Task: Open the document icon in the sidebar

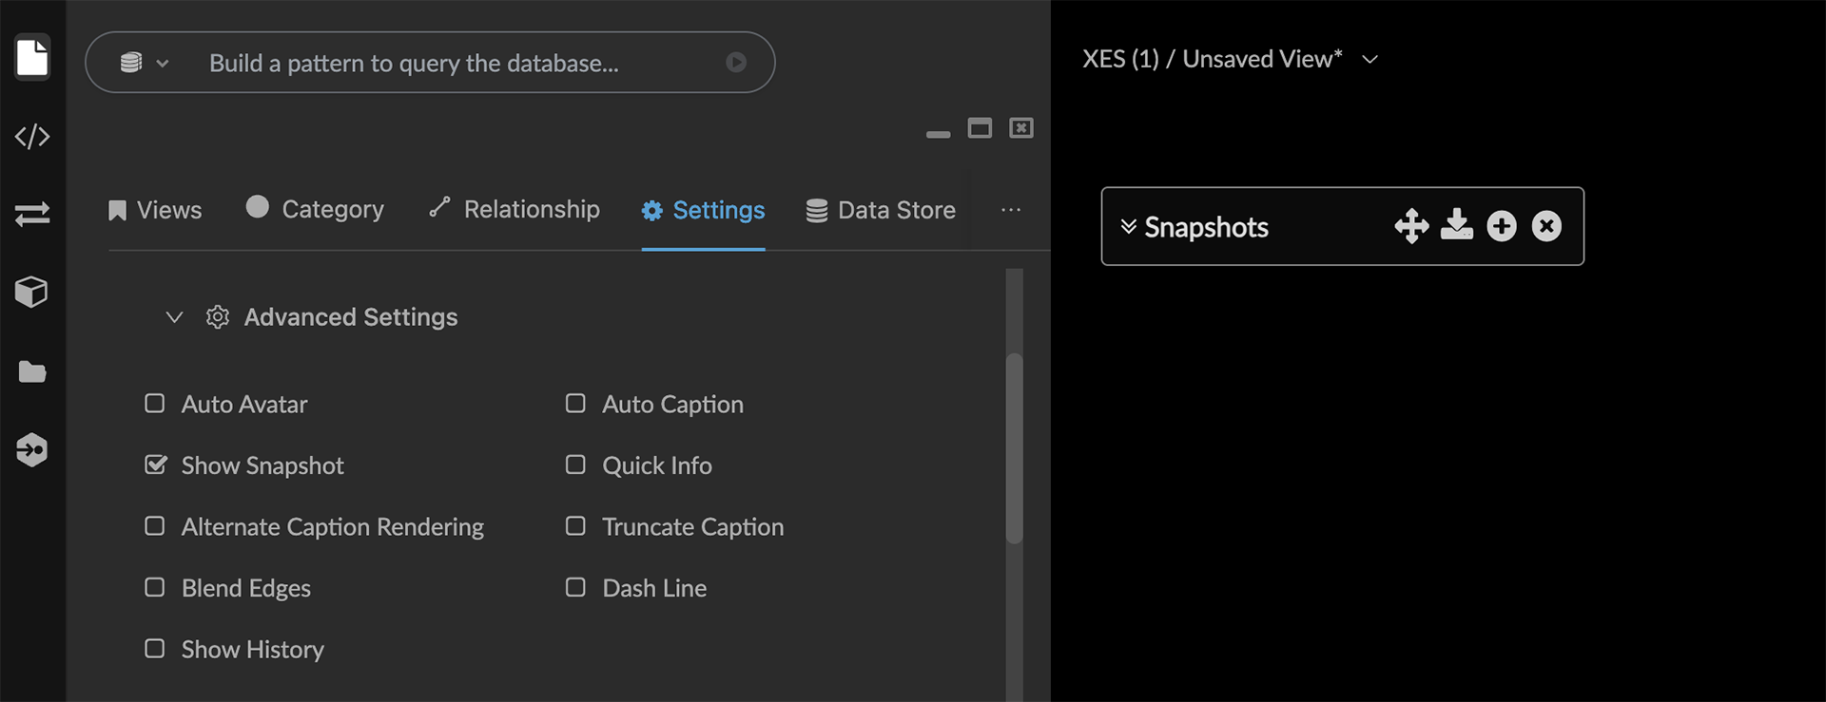Action: point(32,58)
